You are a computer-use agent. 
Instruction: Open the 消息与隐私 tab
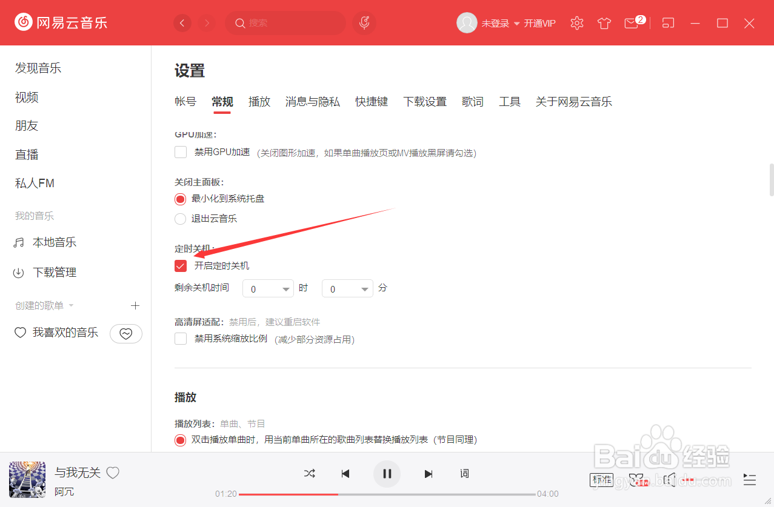click(x=313, y=102)
